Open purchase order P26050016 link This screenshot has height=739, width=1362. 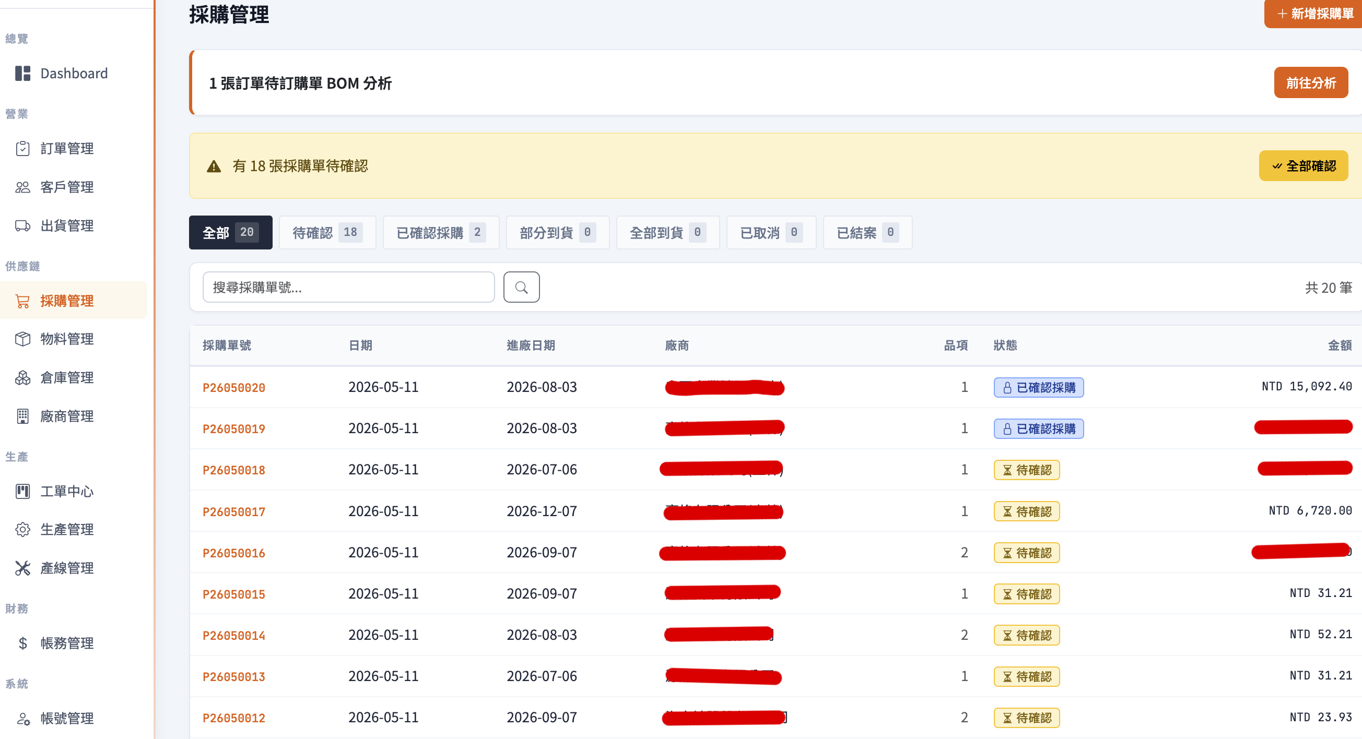[x=233, y=553]
